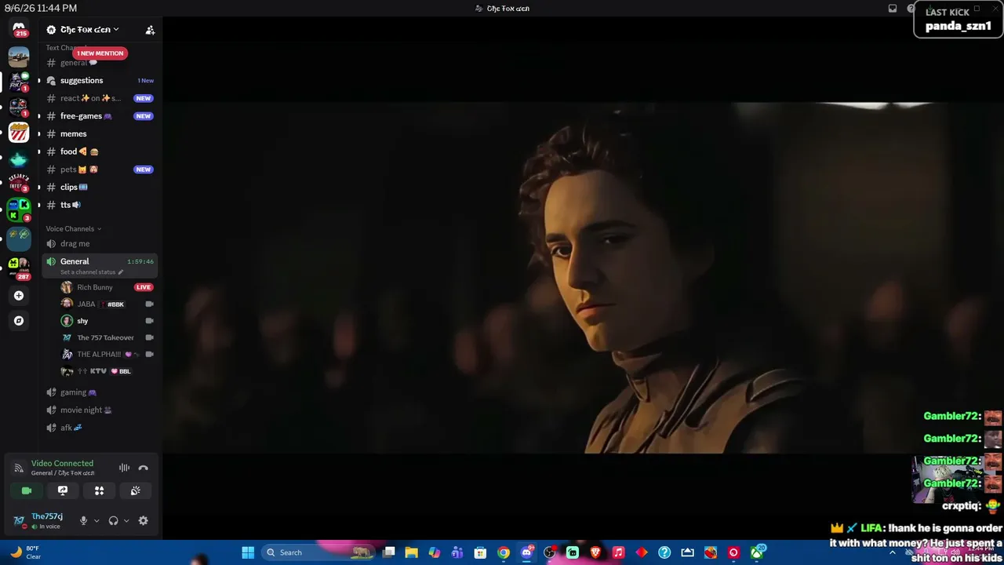Watch Rich Bunny's LIVE stream badge
The image size is (1004, 565).
point(143,287)
